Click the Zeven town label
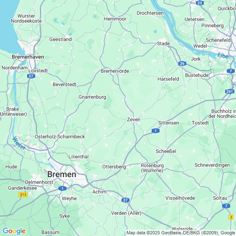 tap(134, 119)
